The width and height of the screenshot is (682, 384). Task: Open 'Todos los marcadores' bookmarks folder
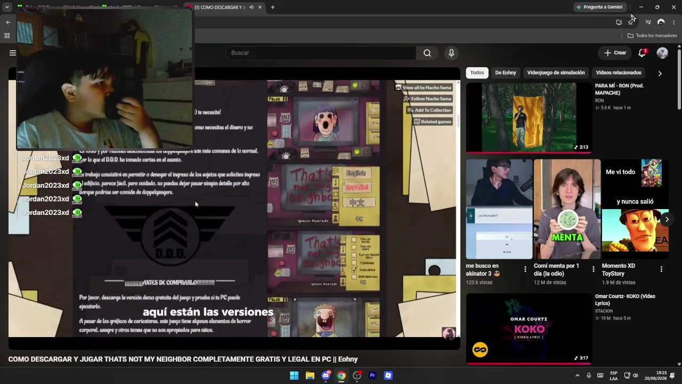click(652, 36)
